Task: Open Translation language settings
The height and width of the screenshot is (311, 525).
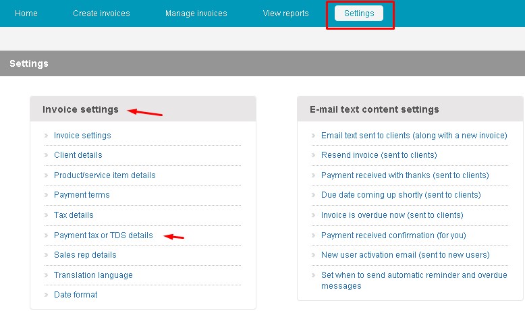Action: pyautogui.click(x=93, y=275)
